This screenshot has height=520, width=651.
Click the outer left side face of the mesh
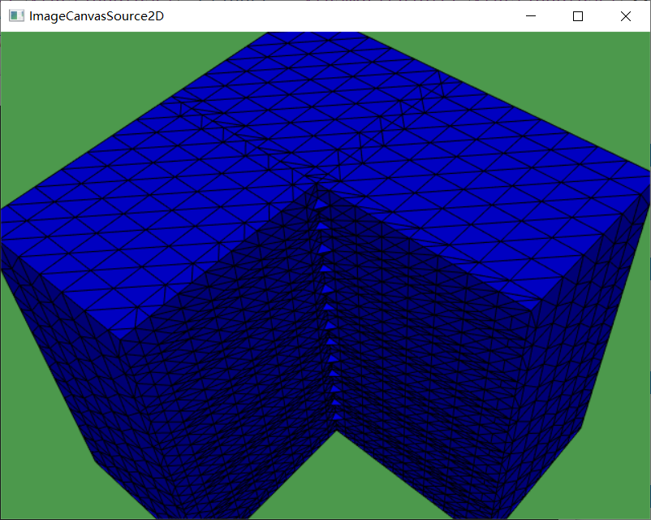pyautogui.click(x=57, y=341)
